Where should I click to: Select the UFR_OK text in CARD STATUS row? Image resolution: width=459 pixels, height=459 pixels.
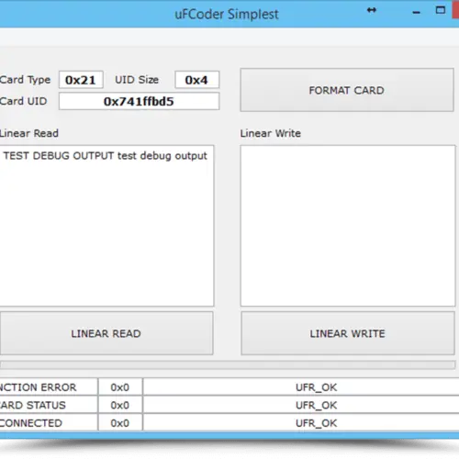(x=316, y=405)
